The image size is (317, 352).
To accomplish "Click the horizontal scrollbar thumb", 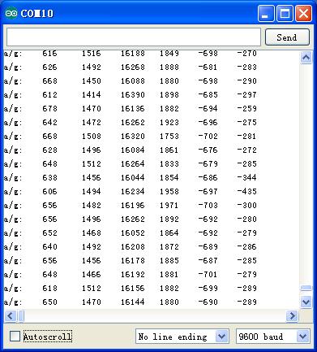I will (x=21, y=316).
